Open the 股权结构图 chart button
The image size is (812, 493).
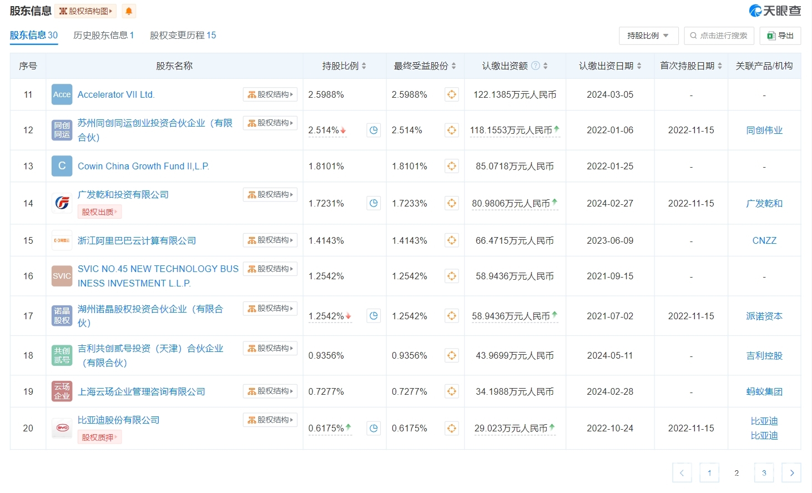pos(86,11)
